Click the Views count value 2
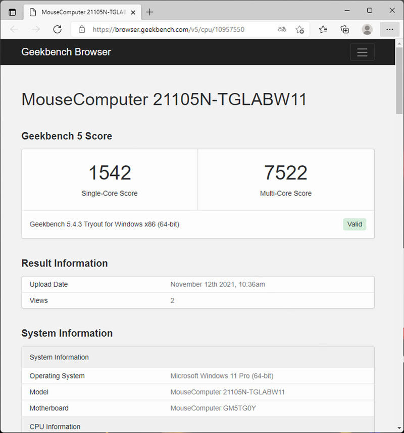This screenshot has height=433, width=404. [x=172, y=300]
